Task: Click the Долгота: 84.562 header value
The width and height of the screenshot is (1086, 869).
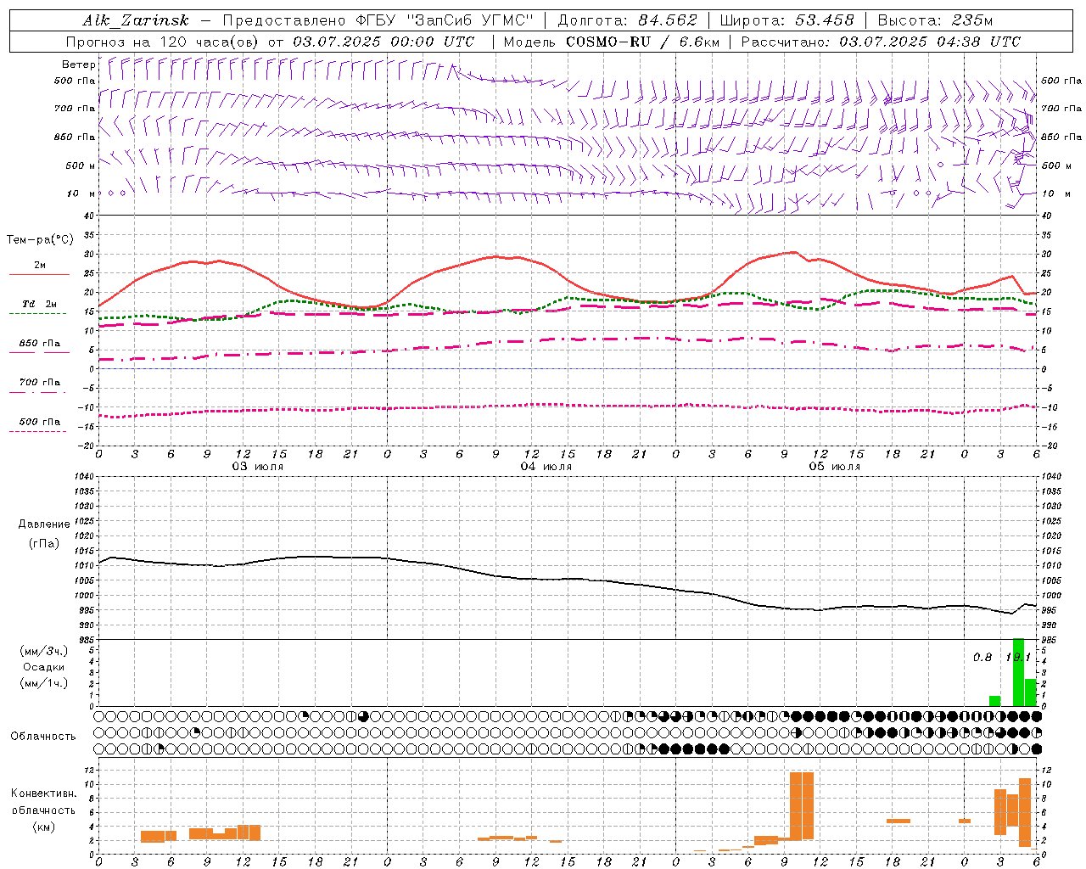Action: tap(627, 21)
